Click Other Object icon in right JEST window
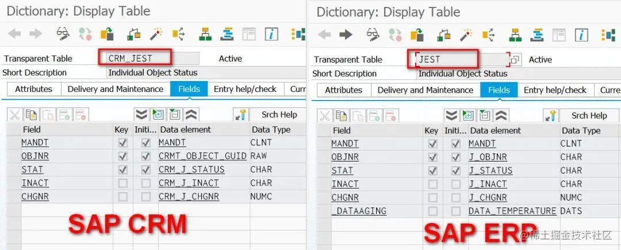Image resolution: width=621 pixels, height=250 pixels. (x=417, y=35)
